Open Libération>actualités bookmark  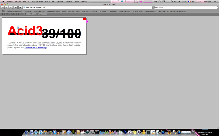pos(15,11)
